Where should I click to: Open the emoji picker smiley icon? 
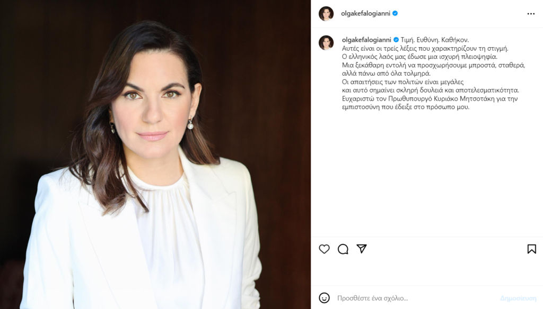[x=324, y=298]
